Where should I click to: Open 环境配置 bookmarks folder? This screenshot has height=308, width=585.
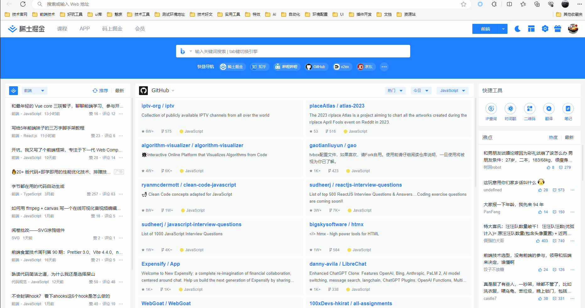[316, 14]
